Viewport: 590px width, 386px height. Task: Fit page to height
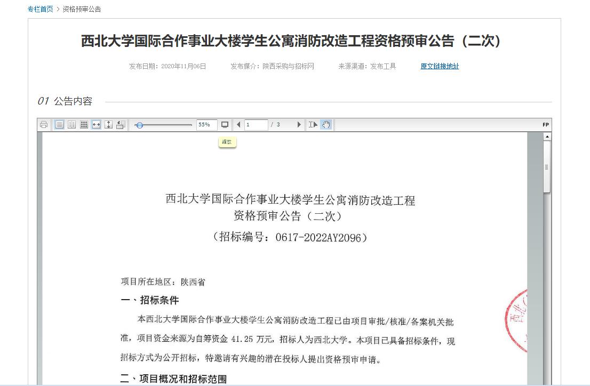[x=108, y=125]
